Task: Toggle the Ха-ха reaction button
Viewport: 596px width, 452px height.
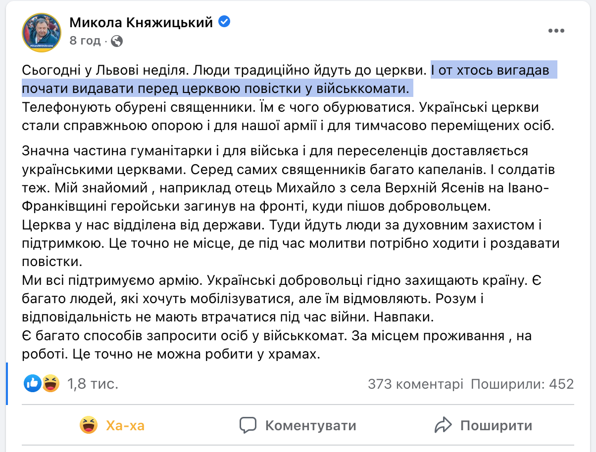Action: (112, 425)
